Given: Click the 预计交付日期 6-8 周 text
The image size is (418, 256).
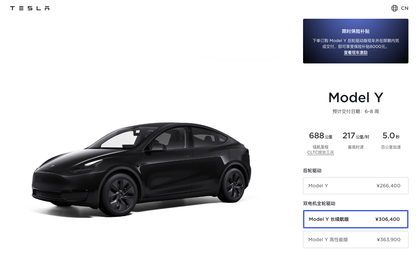Looking at the screenshot, I should click(356, 111).
